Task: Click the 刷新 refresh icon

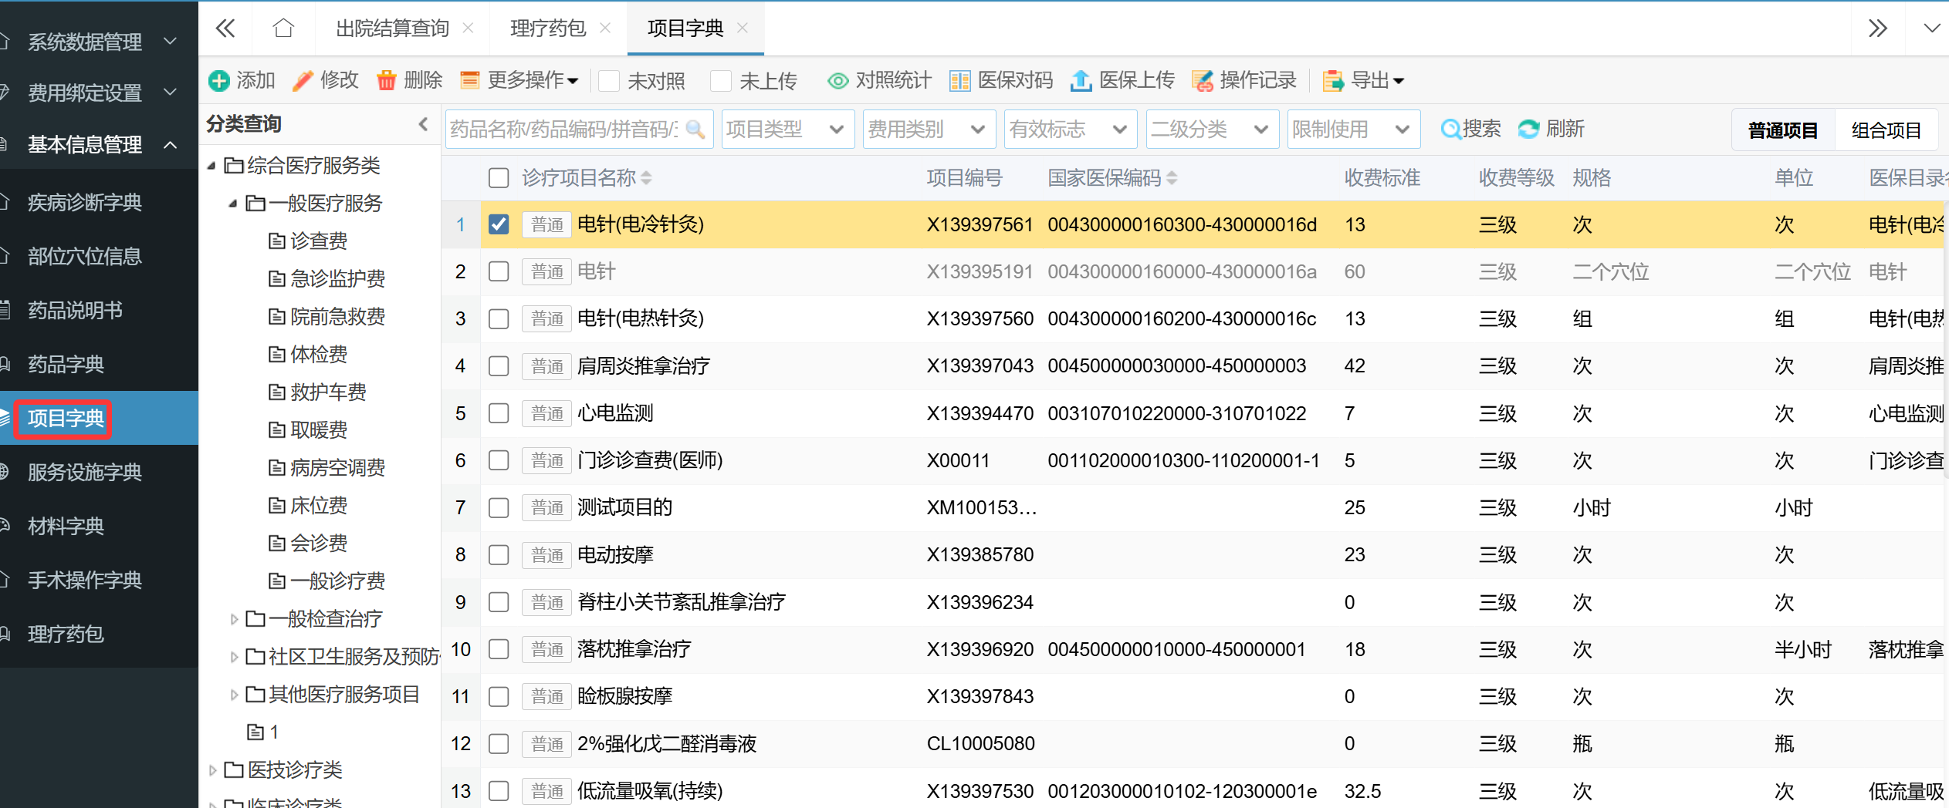Action: 1528,129
